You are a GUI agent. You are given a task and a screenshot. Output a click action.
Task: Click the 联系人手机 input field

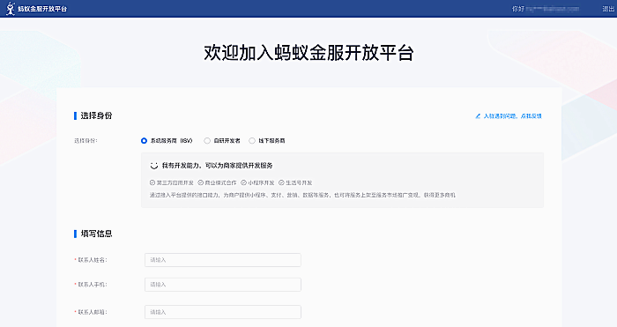223,285
